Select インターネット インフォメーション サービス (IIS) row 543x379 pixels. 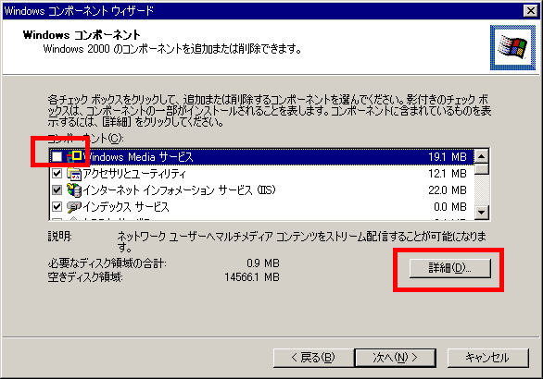[261, 190]
